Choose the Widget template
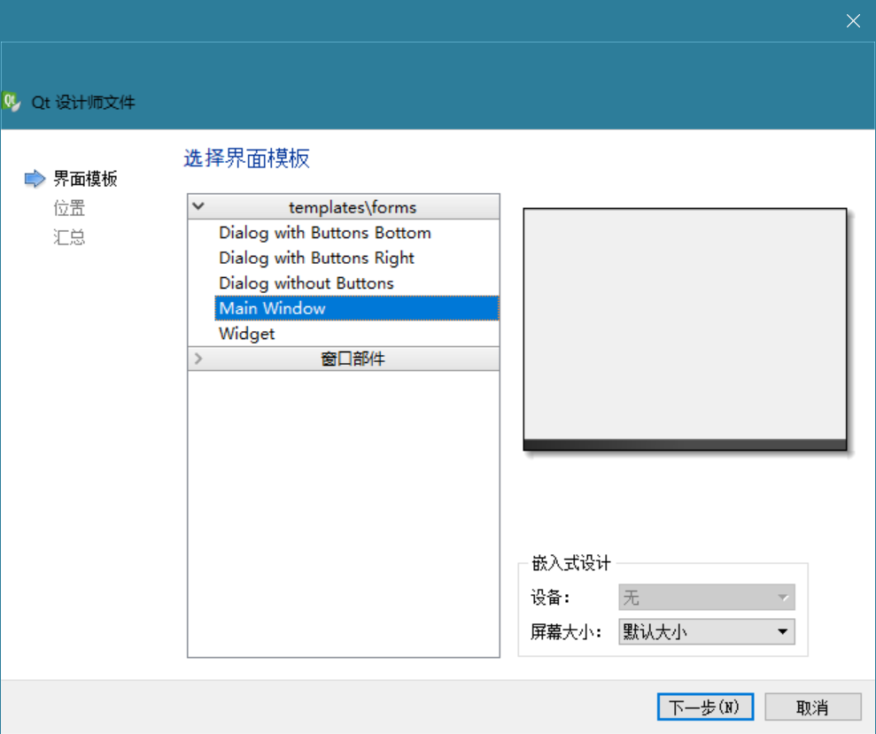 (247, 334)
